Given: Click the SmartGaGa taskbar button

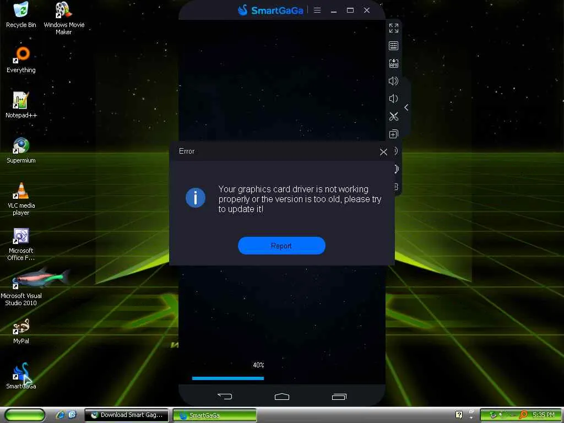Looking at the screenshot, I should (215, 415).
